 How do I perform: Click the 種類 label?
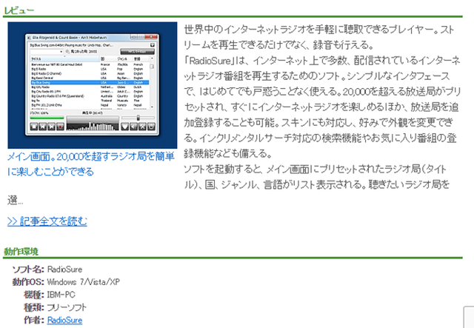(34, 307)
